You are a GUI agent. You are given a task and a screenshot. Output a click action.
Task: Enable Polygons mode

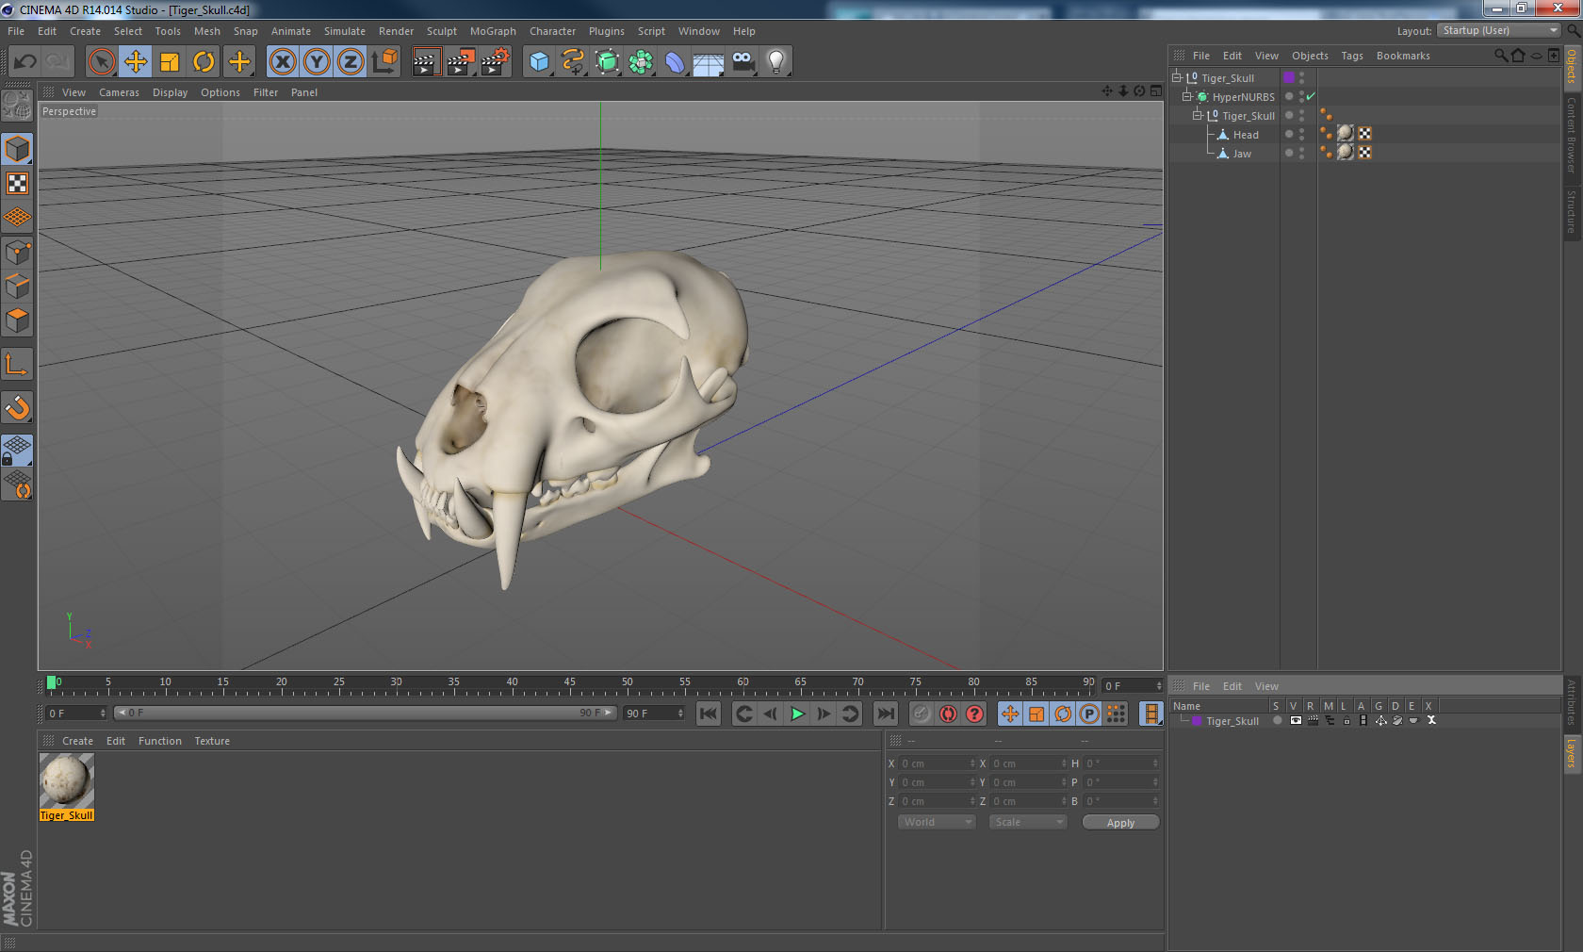[17, 321]
